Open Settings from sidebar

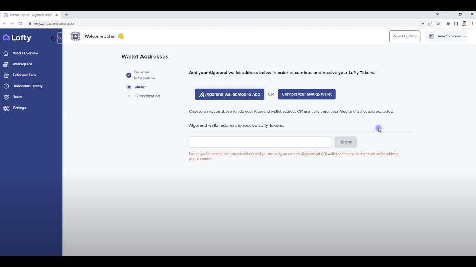point(19,108)
